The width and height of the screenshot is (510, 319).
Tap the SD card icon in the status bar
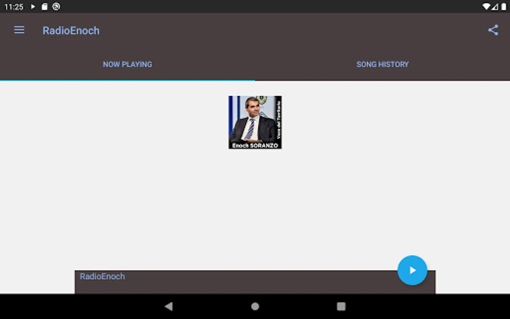(45, 6)
